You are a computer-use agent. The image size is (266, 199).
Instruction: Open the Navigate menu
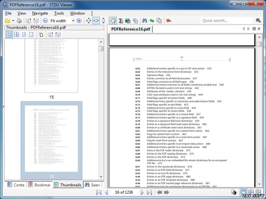tap(40, 13)
